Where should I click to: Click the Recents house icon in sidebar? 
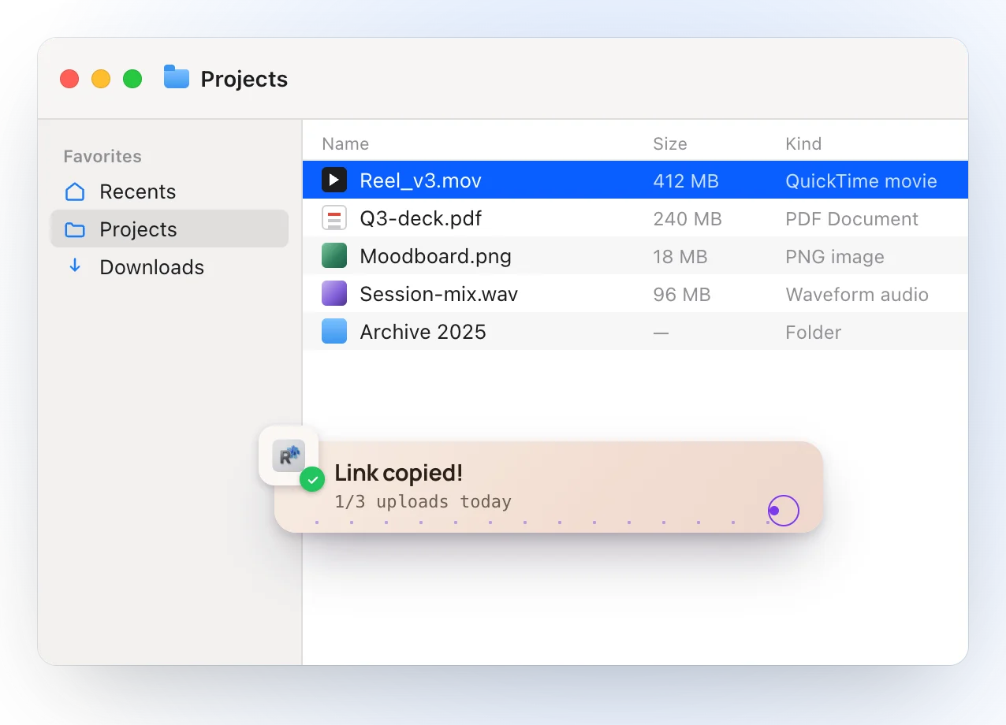pyautogui.click(x=75, y=191)
